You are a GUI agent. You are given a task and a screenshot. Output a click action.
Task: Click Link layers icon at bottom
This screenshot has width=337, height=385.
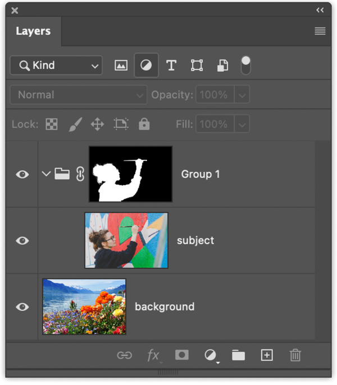point(124,355)
